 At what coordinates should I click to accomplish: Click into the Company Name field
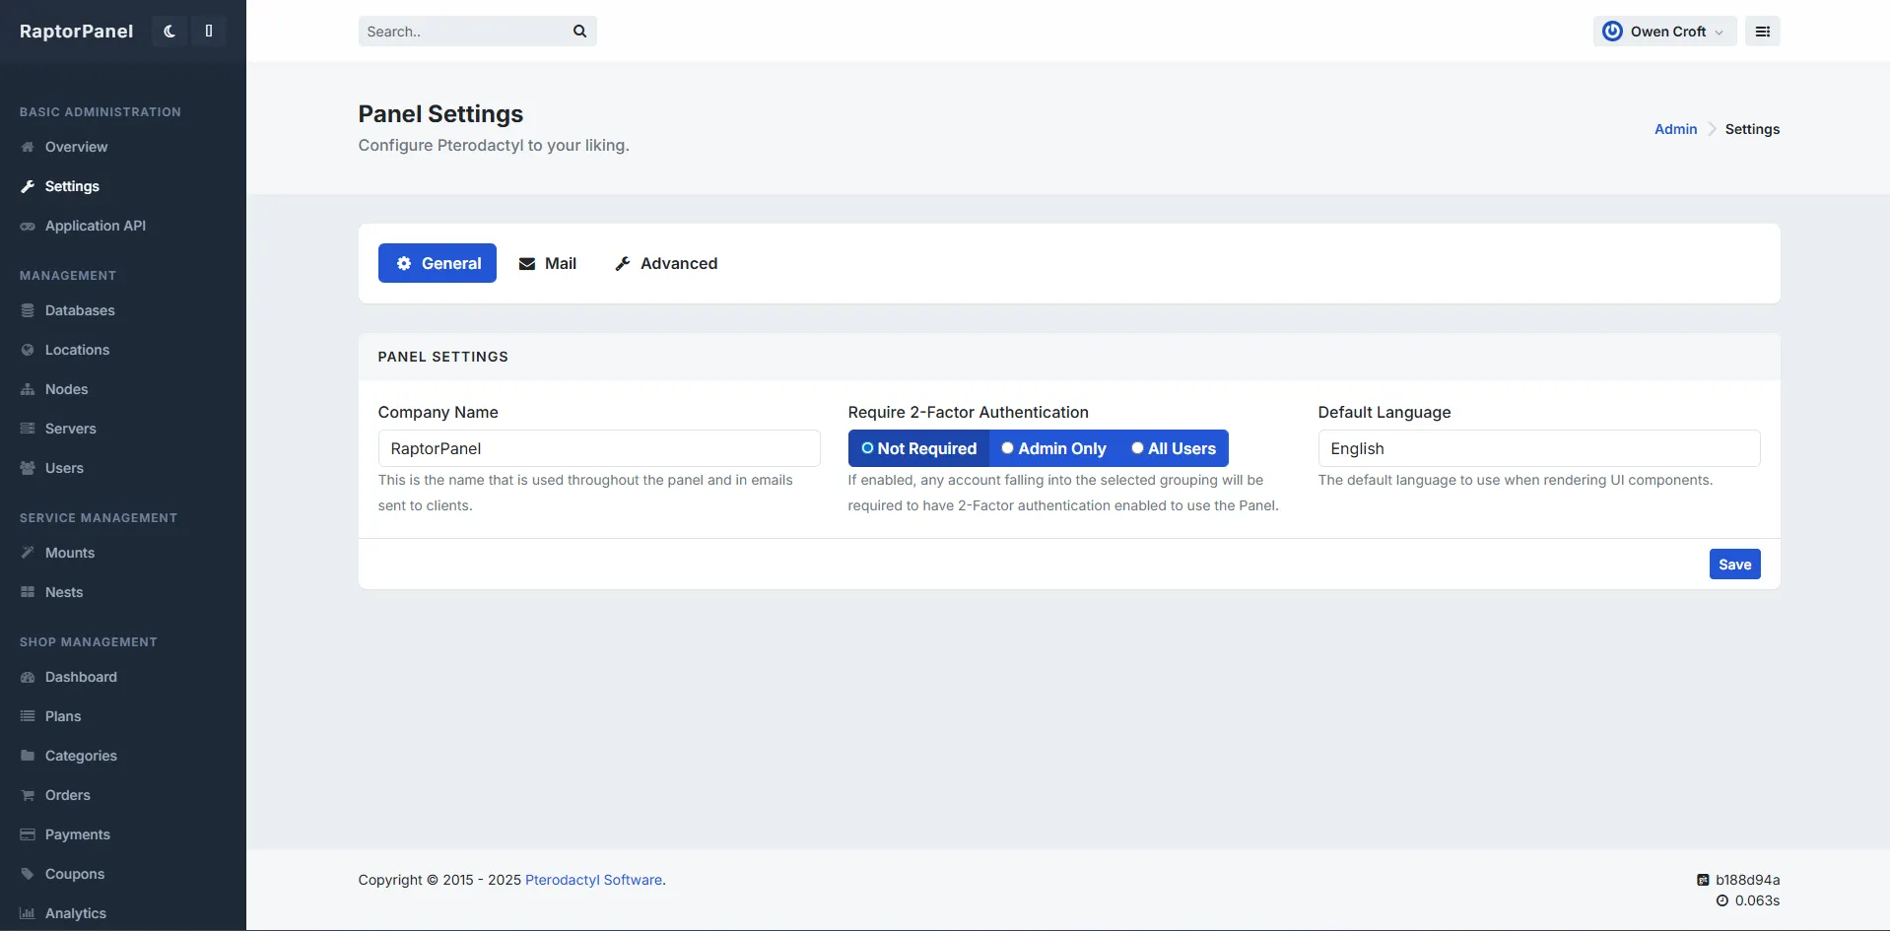598,448
